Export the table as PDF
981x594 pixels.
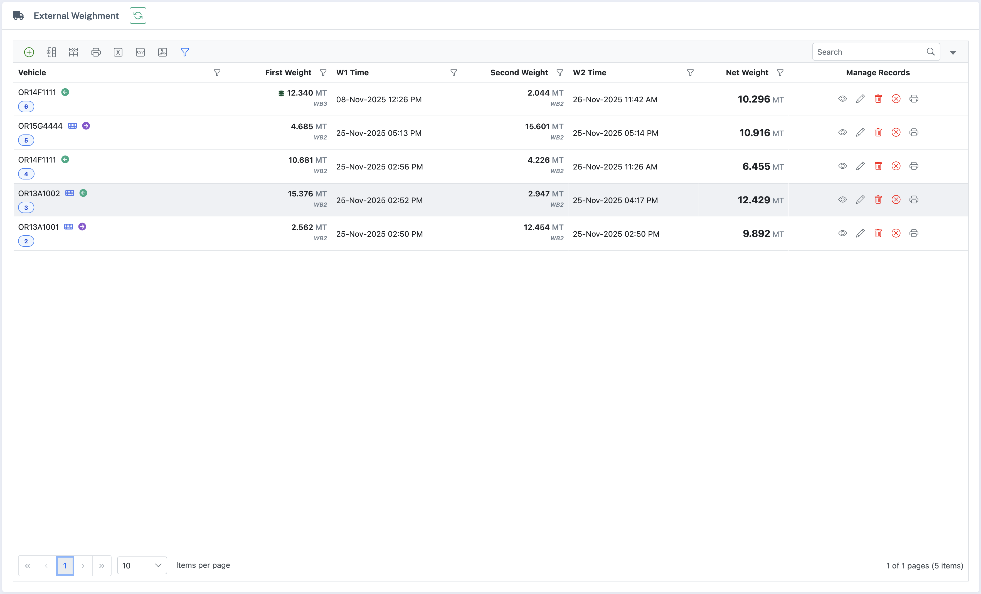click(162, 52)
